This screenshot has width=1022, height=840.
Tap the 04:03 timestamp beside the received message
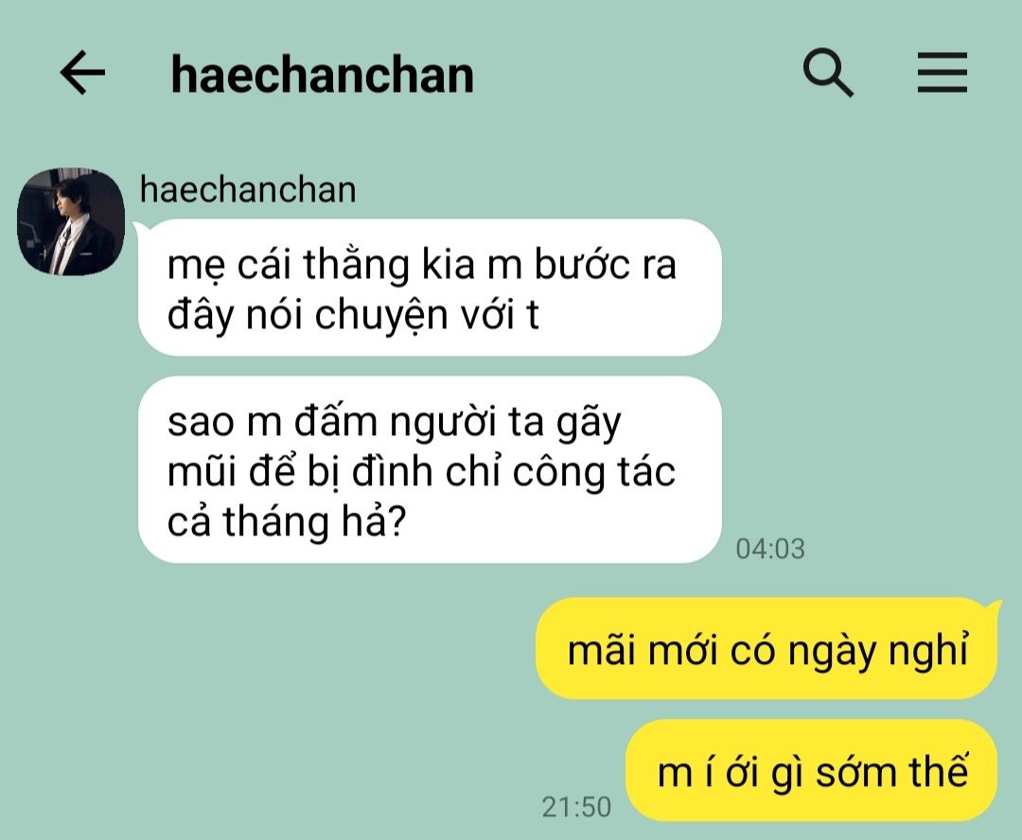tap(769, 549)
